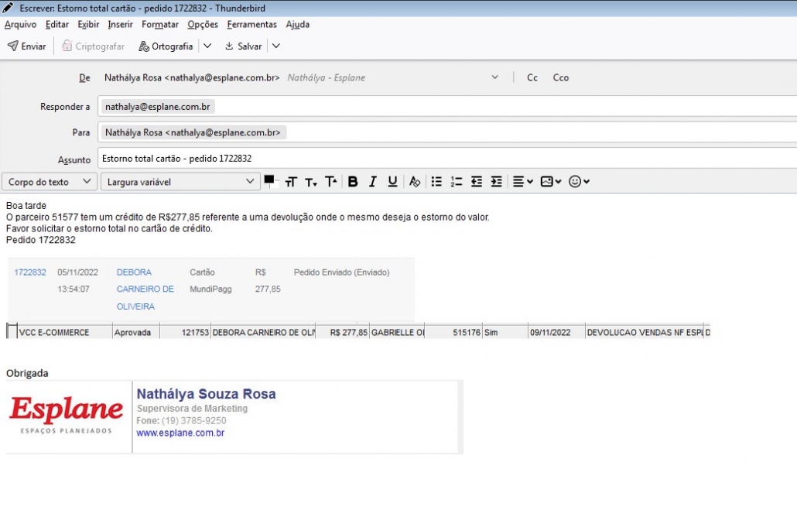Toggle bold formatting
797x510 pixels.
tap(353, 182)
